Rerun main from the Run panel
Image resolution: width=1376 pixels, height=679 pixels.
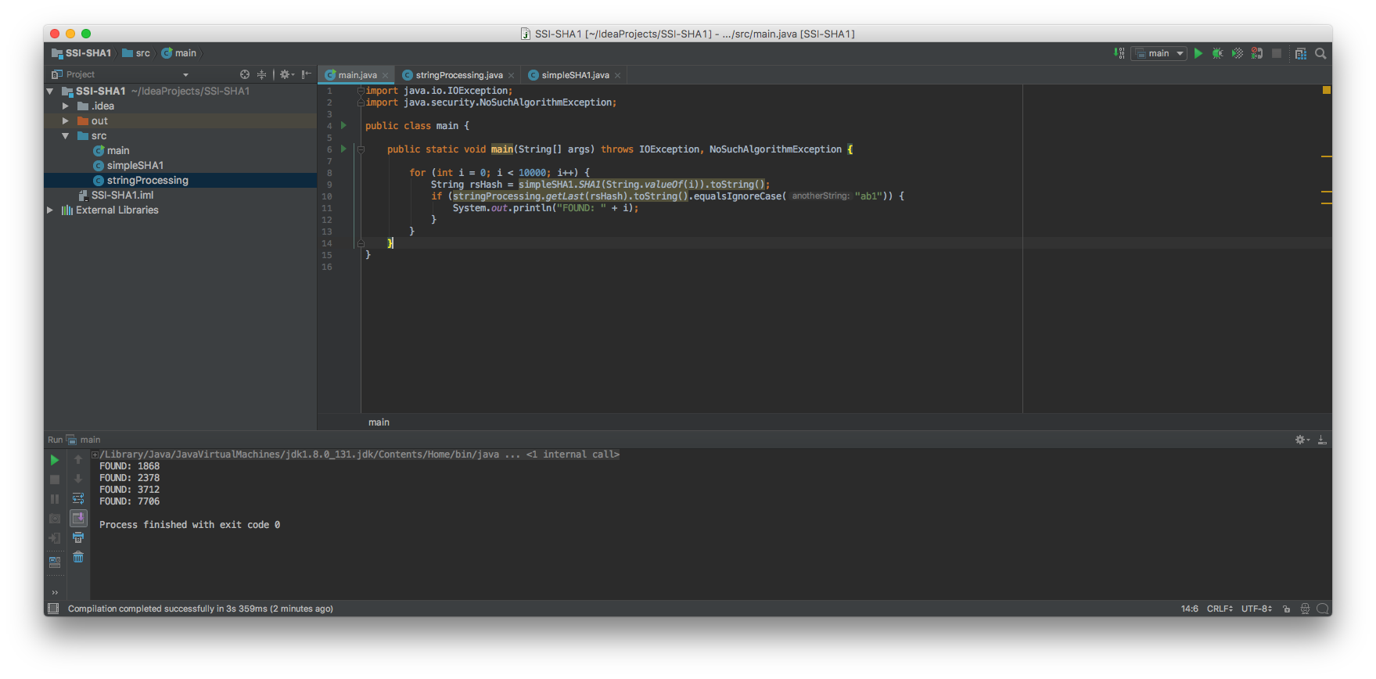pos(55,460)
